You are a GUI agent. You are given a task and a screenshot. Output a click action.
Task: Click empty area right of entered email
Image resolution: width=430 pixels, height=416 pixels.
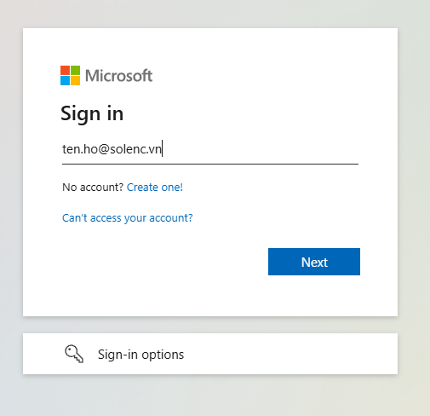pyautogui.click(x=260, y=149)
